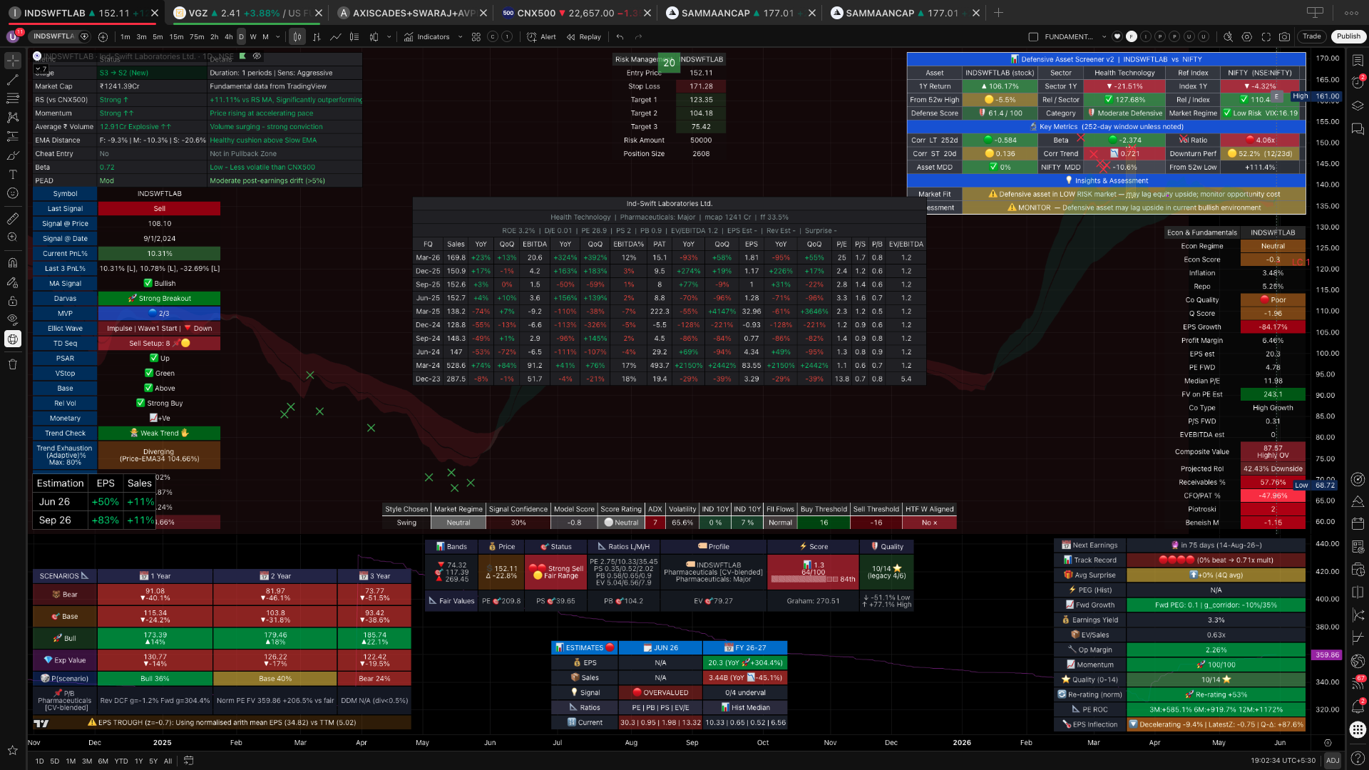This screenshot has width=1369, height=770.
Task: Select the line chart style icon
Action: (x=335, y=36)
